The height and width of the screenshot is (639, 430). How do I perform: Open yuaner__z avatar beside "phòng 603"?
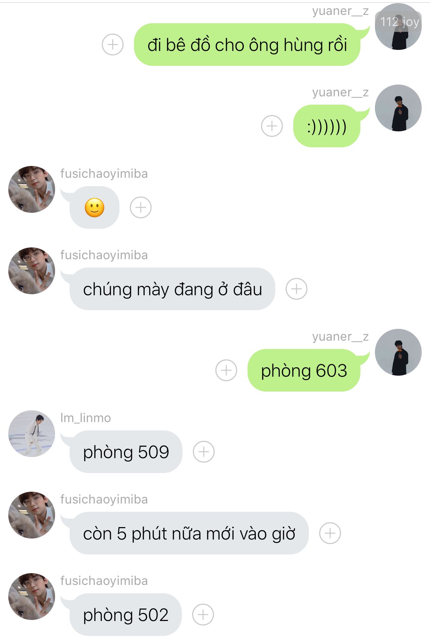(398, 352)
